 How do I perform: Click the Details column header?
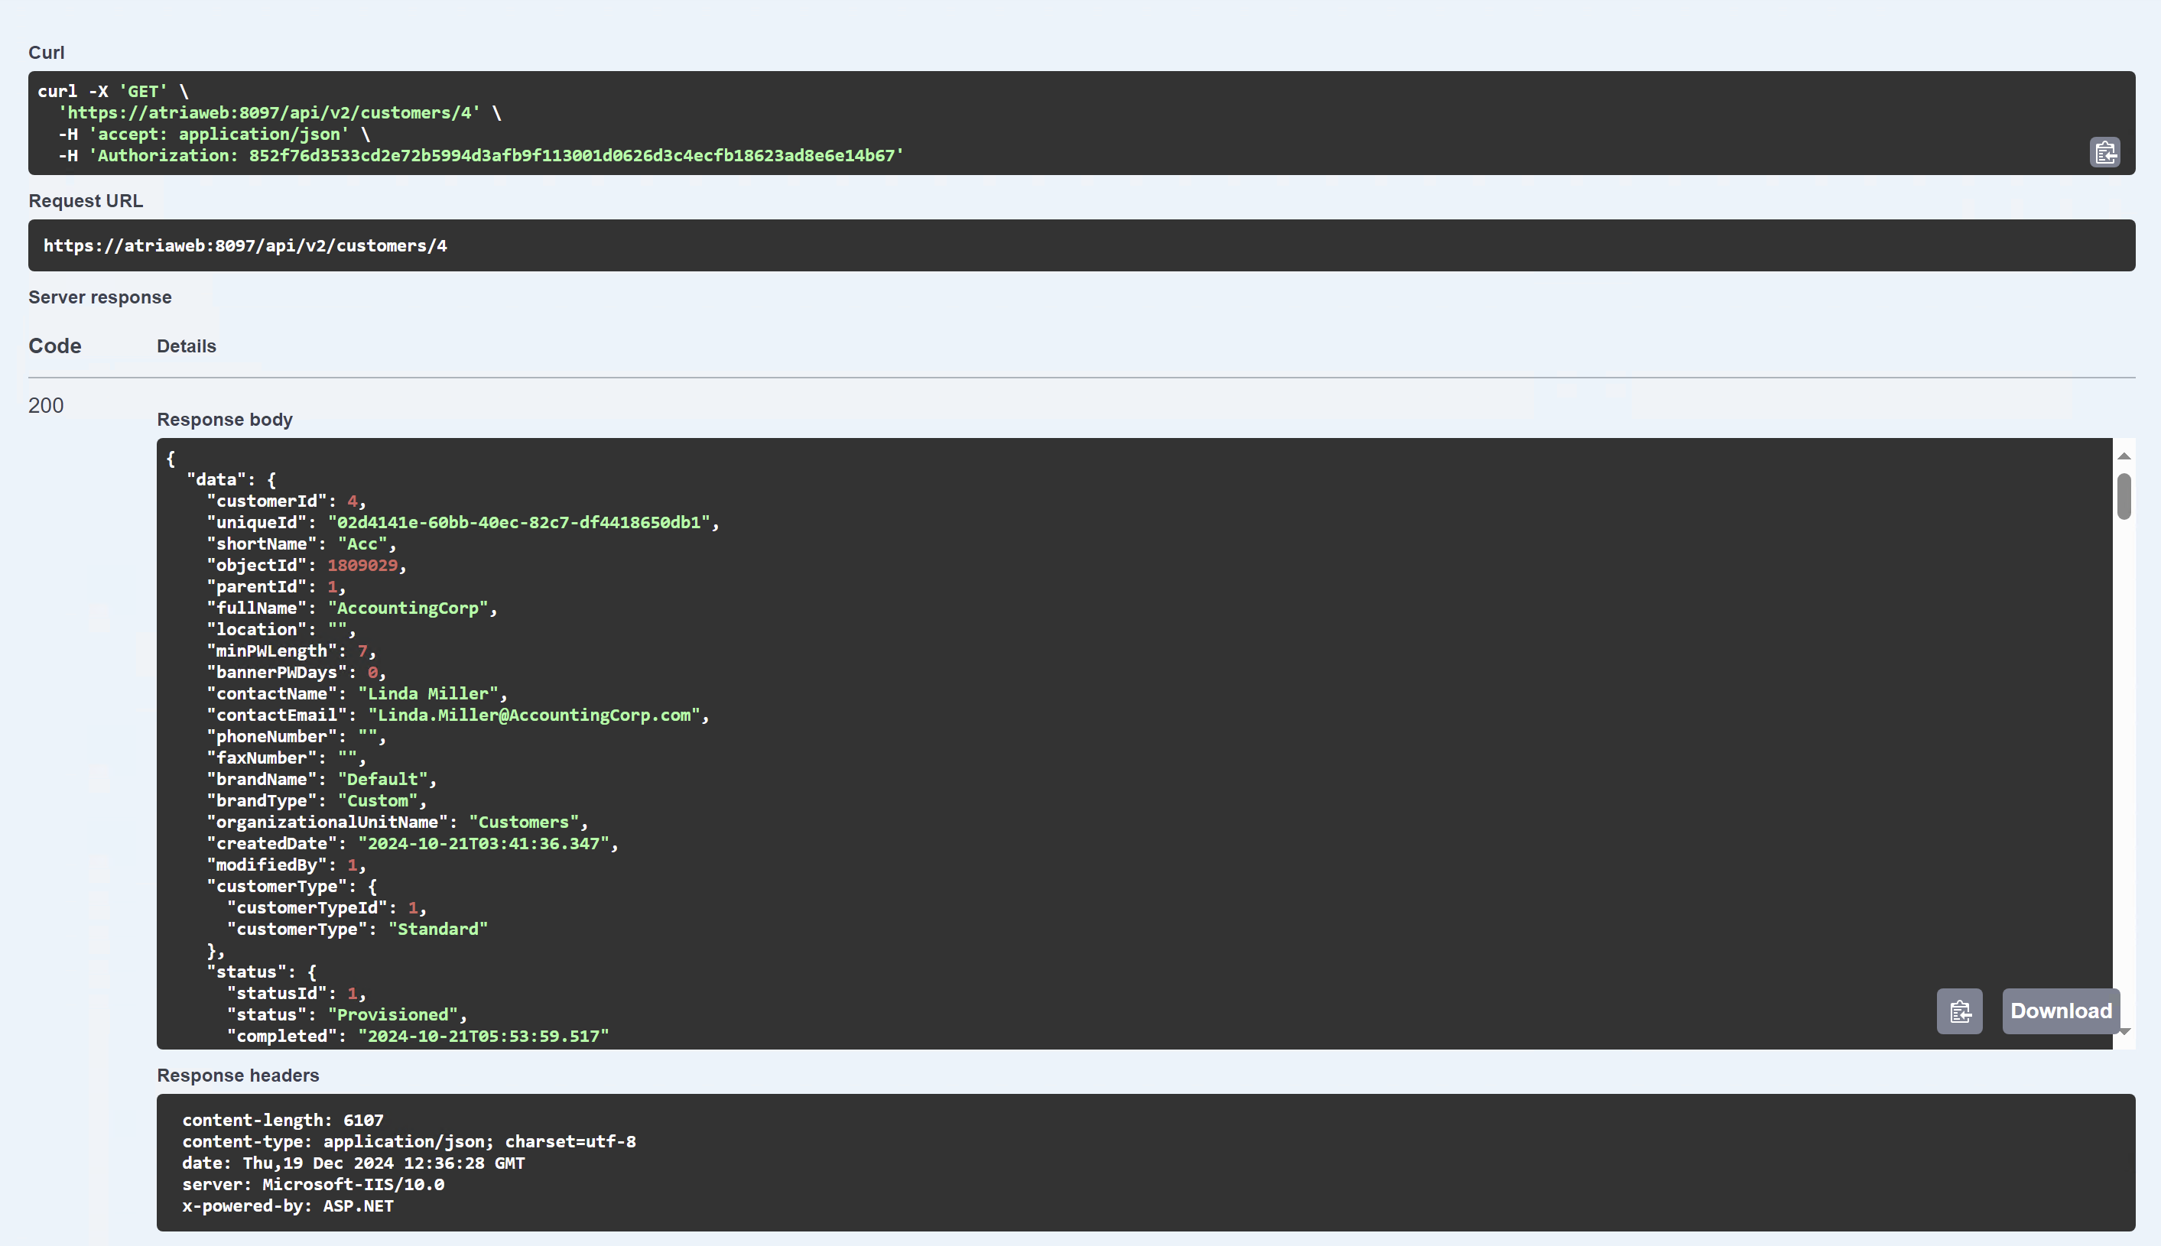186,346
